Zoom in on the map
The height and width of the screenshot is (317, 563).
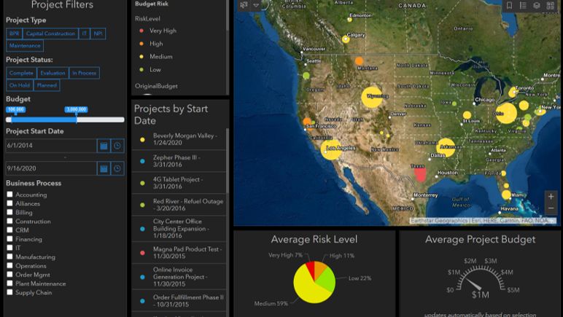tap(551, 197)
